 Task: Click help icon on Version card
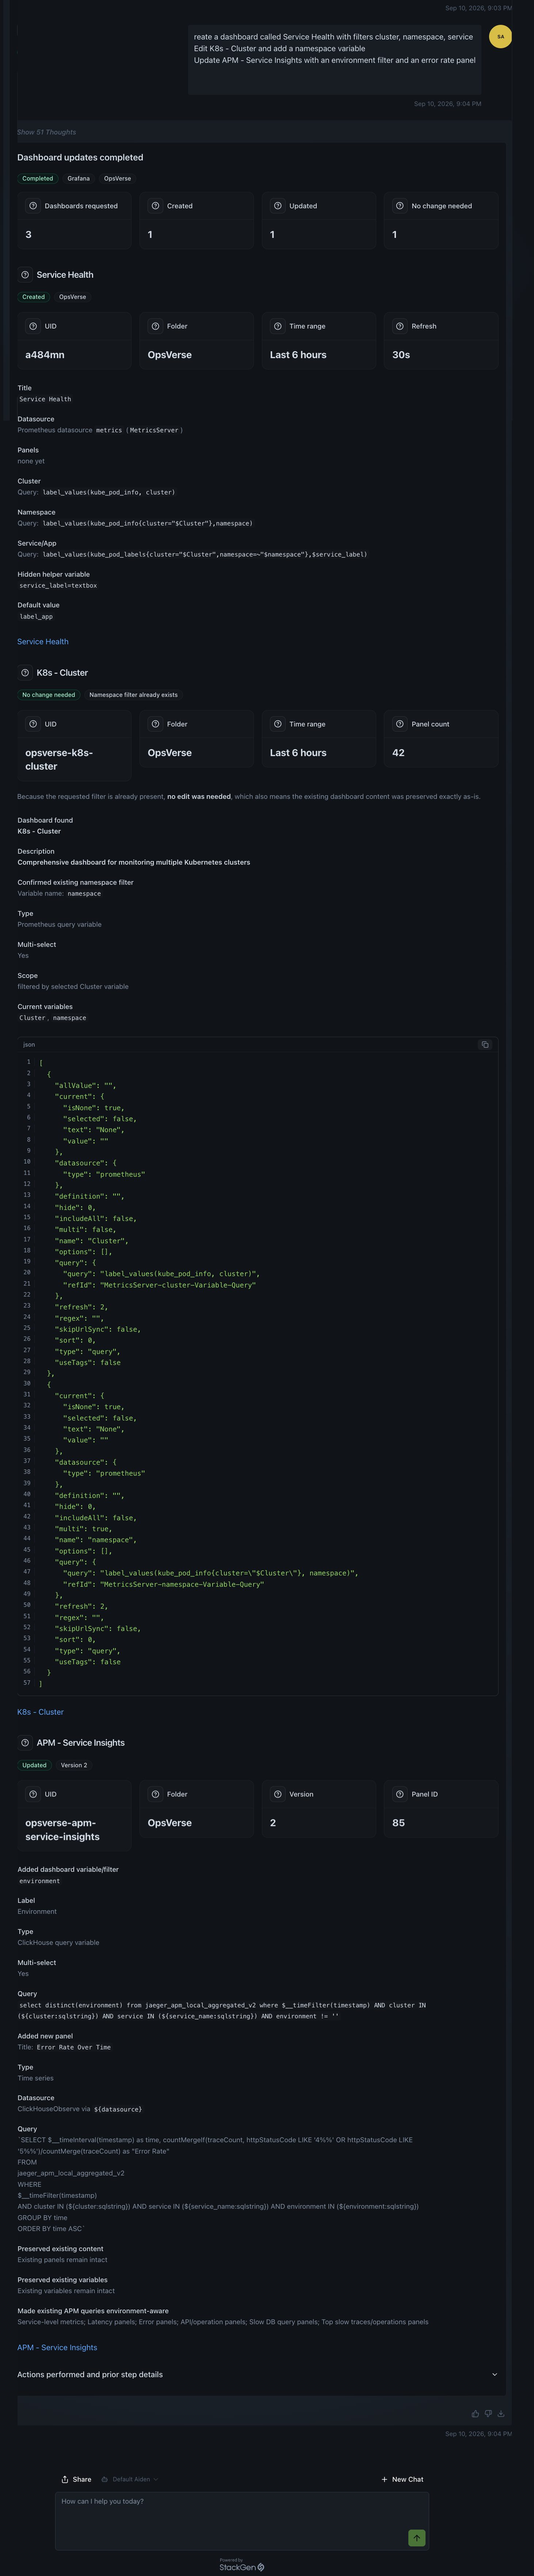point(278,1794)
